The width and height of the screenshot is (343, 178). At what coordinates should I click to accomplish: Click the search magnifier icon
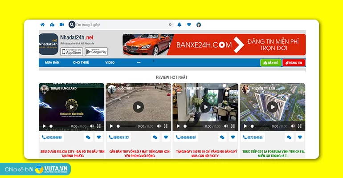(x=72, y=24)
